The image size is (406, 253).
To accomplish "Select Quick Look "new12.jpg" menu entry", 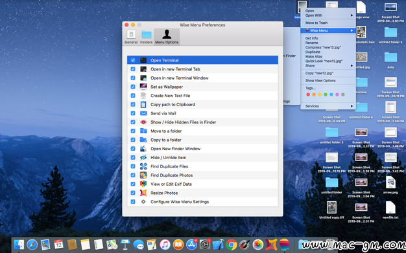I will 324,61.
